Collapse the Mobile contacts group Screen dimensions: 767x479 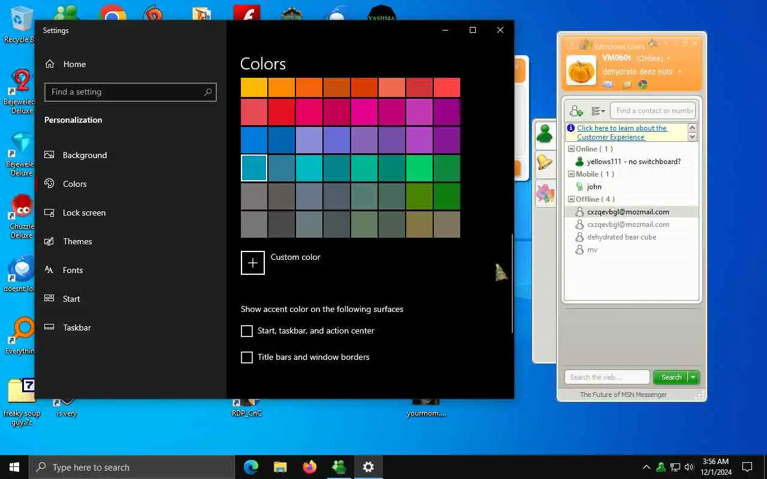(x=571, y=174)
